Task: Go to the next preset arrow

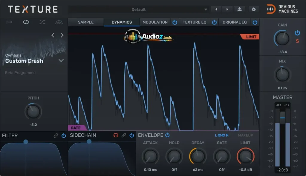Action: point(227,9)
